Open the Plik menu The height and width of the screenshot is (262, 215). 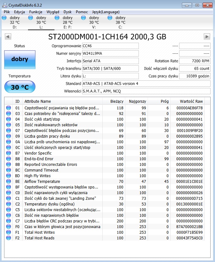click(7, 12)
